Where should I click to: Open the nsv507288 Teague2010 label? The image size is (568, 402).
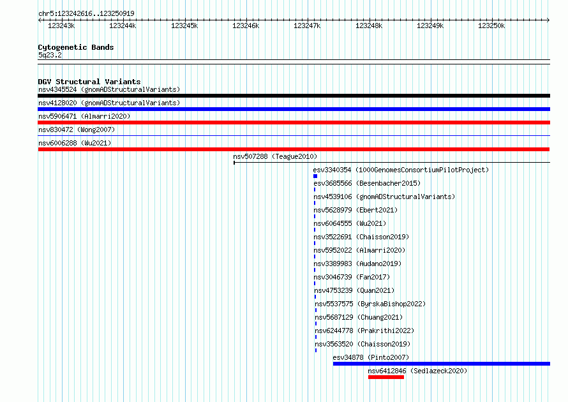[275, 156]
